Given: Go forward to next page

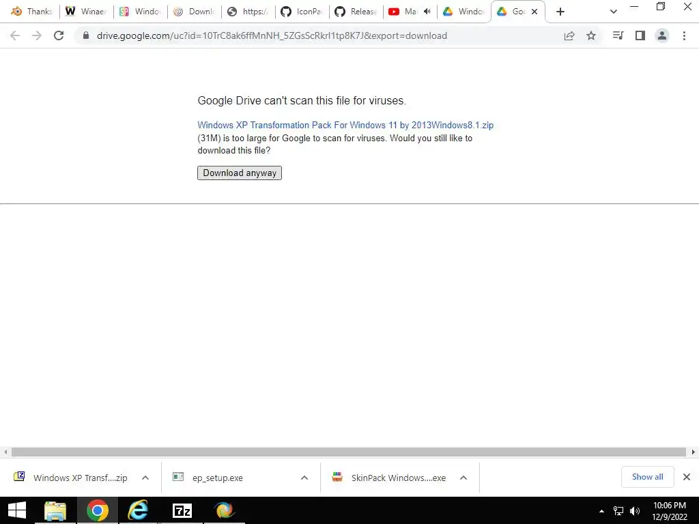Looking at the screenshot, I should point(37,35).
